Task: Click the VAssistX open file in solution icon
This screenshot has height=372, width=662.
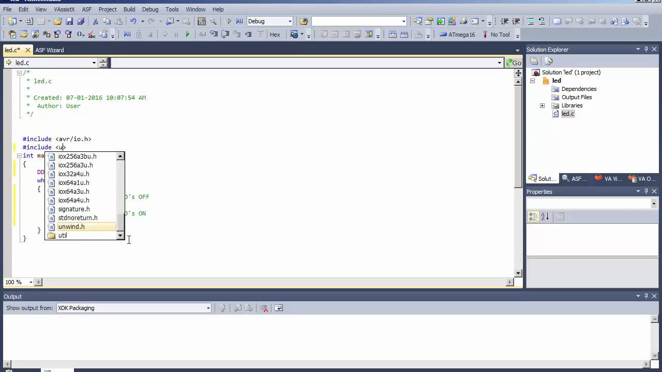Action: (23, 35)
